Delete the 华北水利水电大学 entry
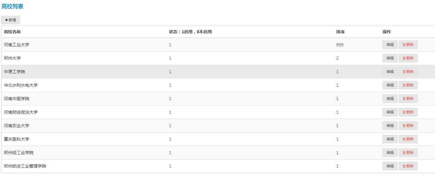The height and width of the screenshot is (179, 435). (408, 85)
